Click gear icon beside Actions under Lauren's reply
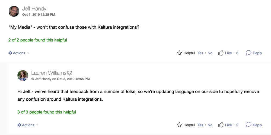 [19, 125]
